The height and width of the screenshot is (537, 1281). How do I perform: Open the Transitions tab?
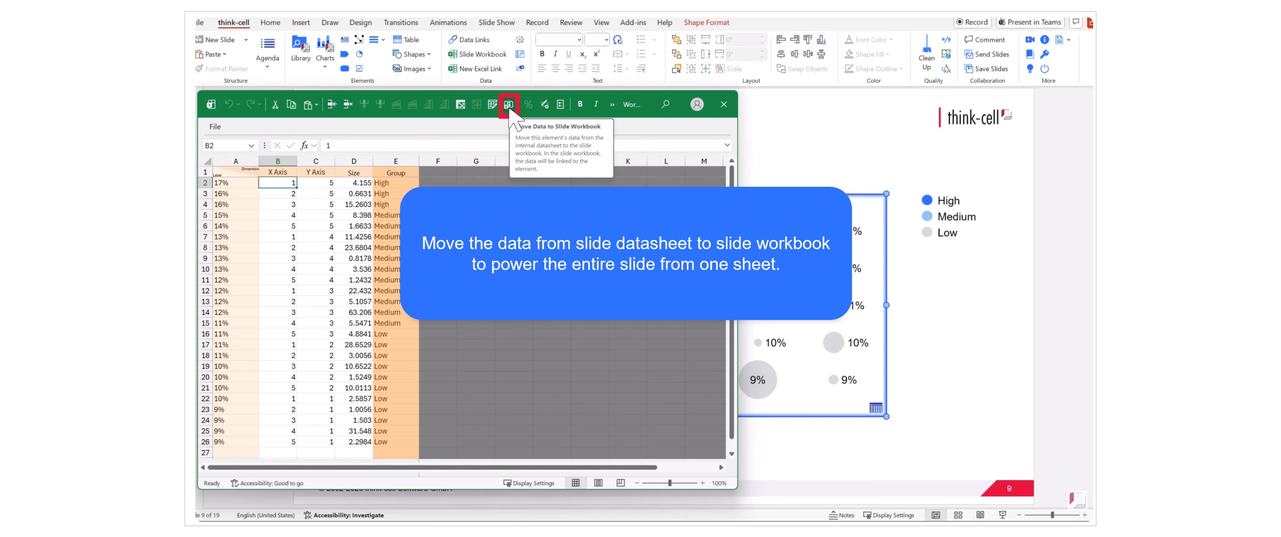tap(400, 22)
